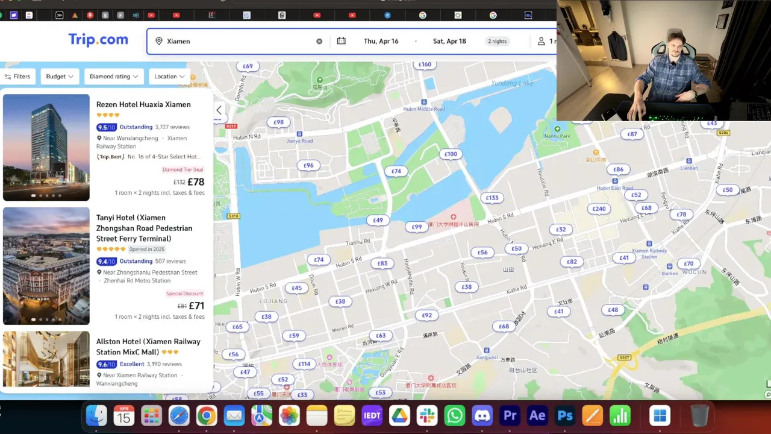The height and width of the screenshot is (434, 771).
Task: Click the 'Opened in 2025' tag
Action: coord(146,249)
